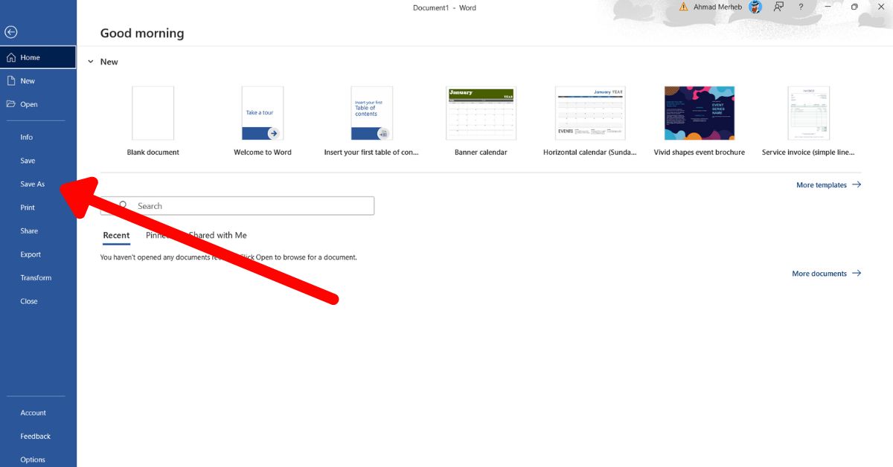Click the back arrow to exit backstage

point(10,32)
